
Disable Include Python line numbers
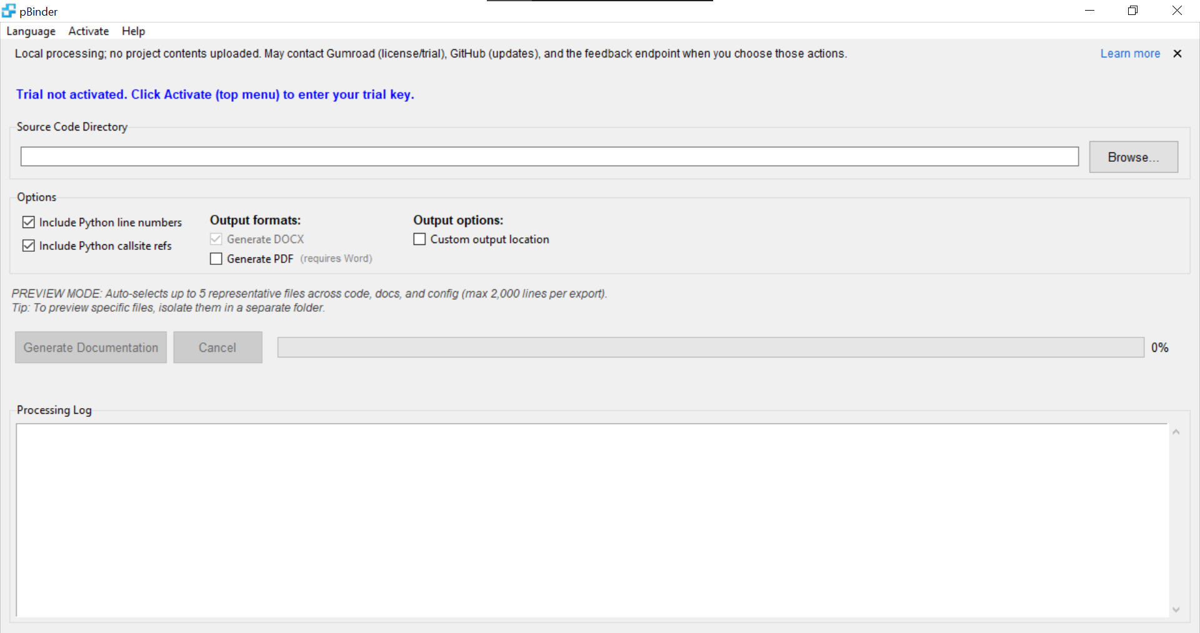(x=29, y=222)
